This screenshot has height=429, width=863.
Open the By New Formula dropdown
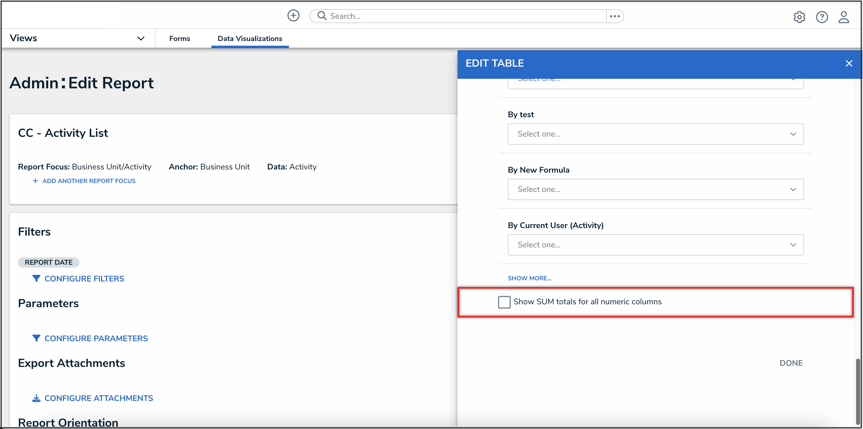coord(655,189)
